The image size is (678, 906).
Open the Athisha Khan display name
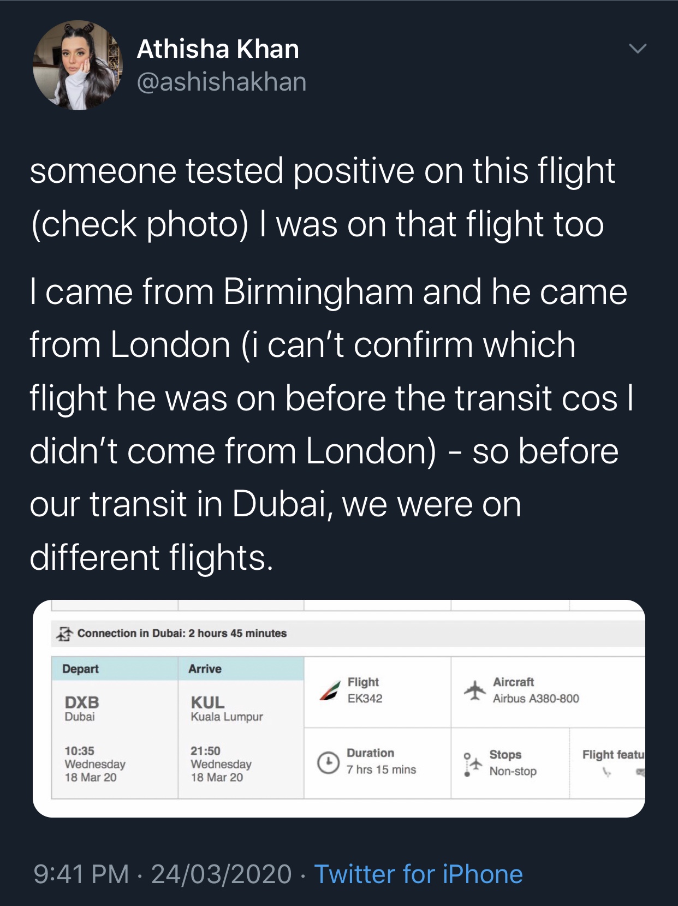tap(218, 49)
